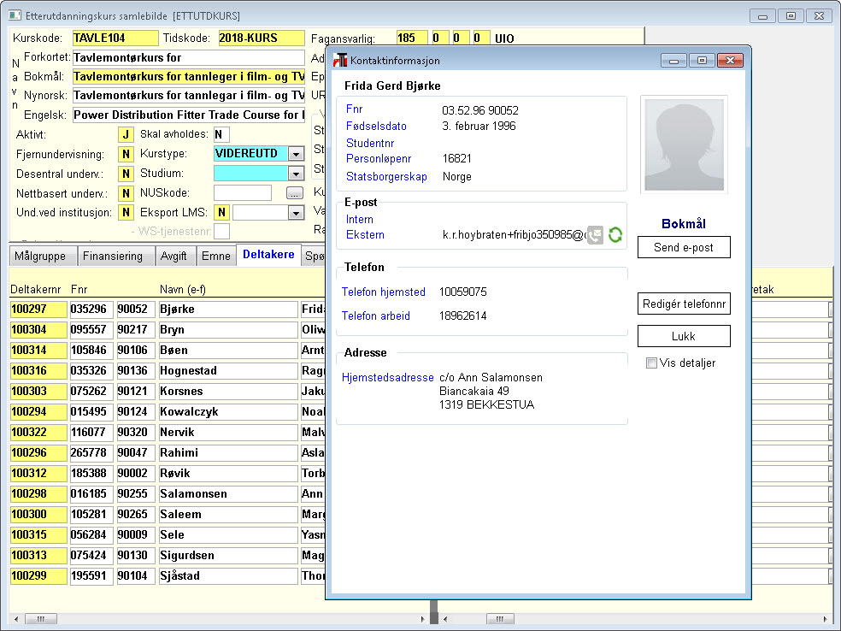Select participant number 100304 for Bryn

pyautogui.click(x=38, y=330)
